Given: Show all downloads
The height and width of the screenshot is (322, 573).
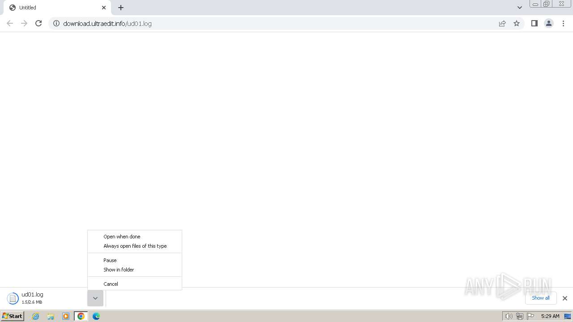Looking at the screenshot, I should click(x=541, y=298).
